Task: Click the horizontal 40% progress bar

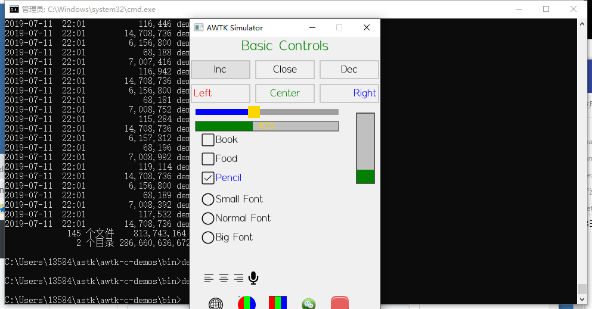Action: pos(267,126)
